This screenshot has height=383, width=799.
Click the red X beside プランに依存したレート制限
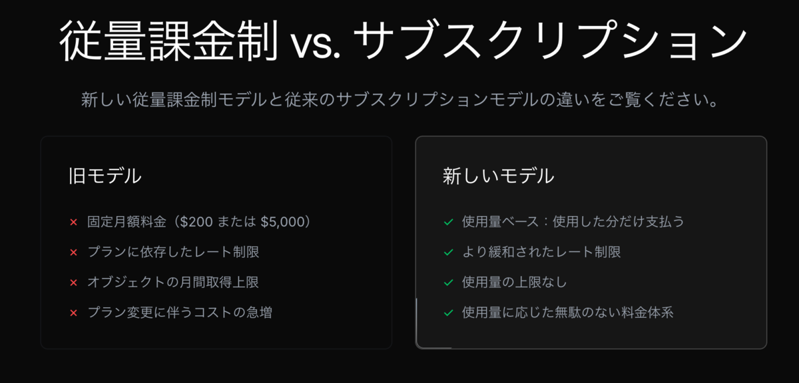pos(74,253)
